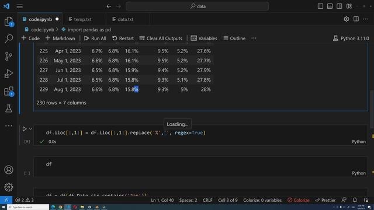Change indentation via 'Spaces: 2'

pos(188,200)
